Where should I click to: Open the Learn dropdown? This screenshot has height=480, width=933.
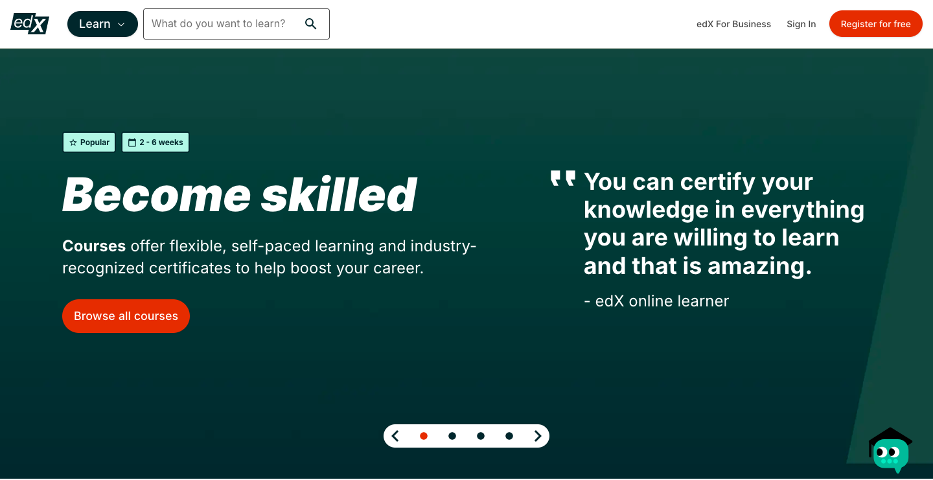96,23
